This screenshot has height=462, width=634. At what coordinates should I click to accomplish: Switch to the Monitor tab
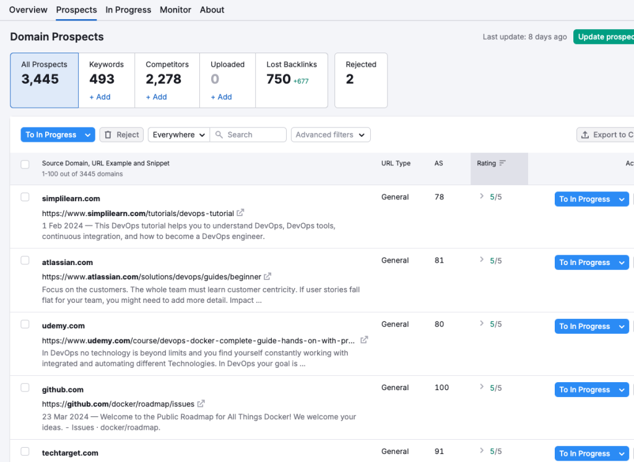click(175, 9)
